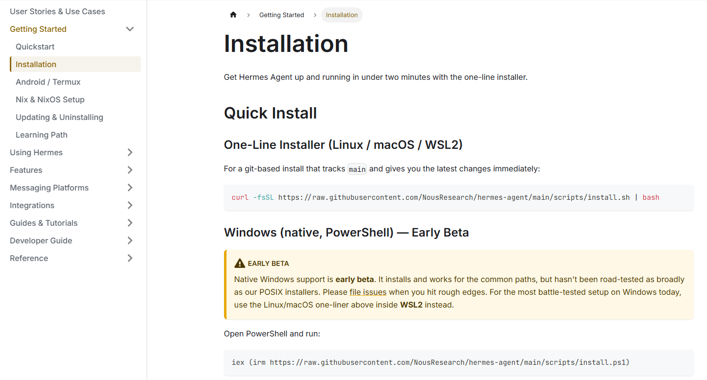Expand the Using Hermes section chevron
Image resolution: width=707 pixels, height=380 pixels.
[x=130, y=152]
